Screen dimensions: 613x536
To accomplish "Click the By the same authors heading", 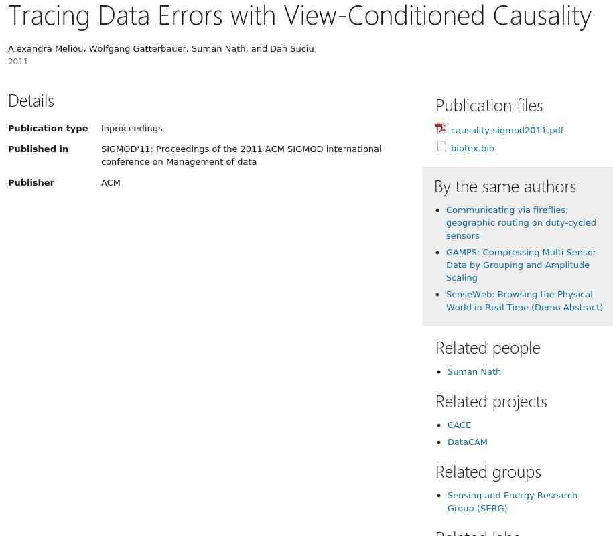I will click(504, 186).
